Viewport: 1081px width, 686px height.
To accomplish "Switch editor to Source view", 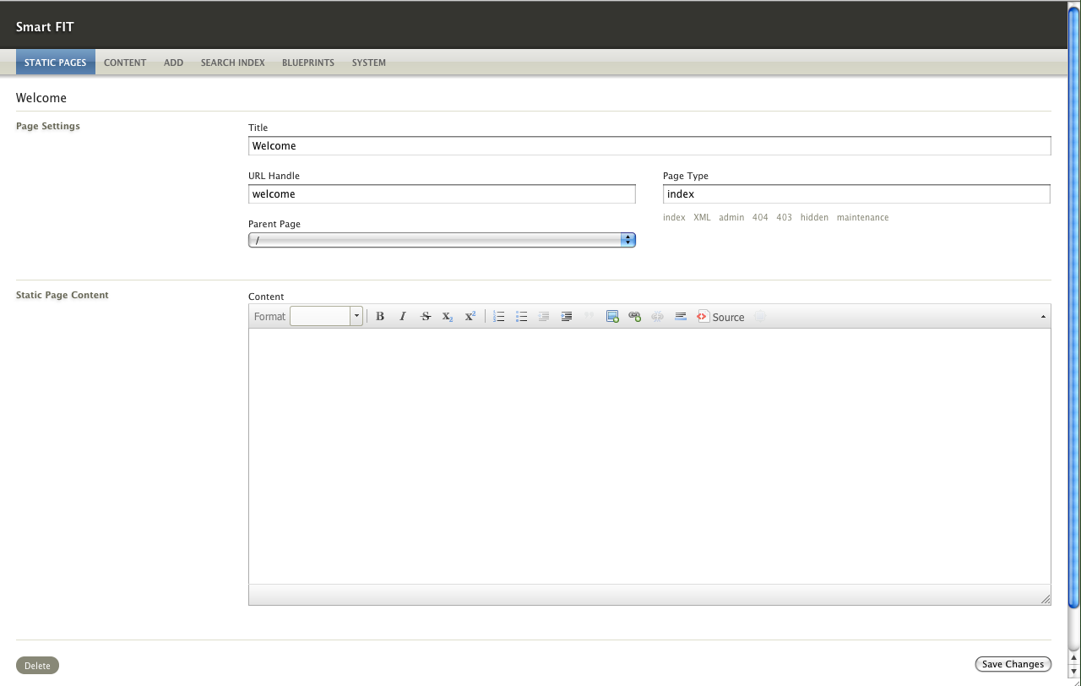I will tap(720, 317).
